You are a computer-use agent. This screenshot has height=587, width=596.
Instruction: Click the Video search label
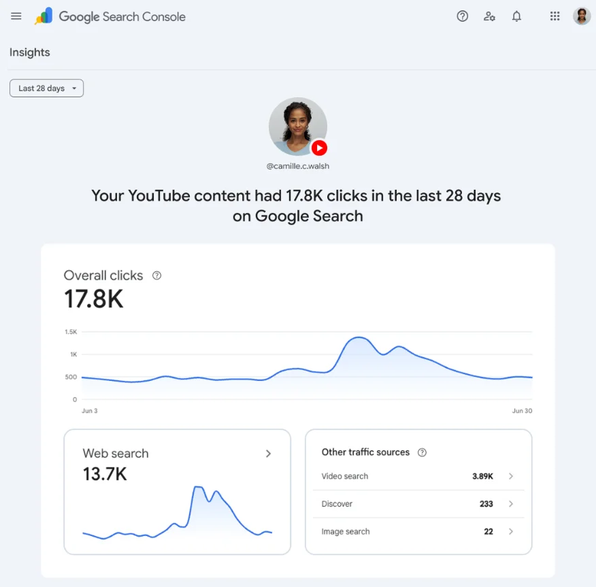(x=345, y=476)
